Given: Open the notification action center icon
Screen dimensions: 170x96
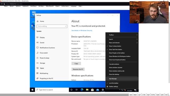Looking at the screenshot, I should pos(135,90).
